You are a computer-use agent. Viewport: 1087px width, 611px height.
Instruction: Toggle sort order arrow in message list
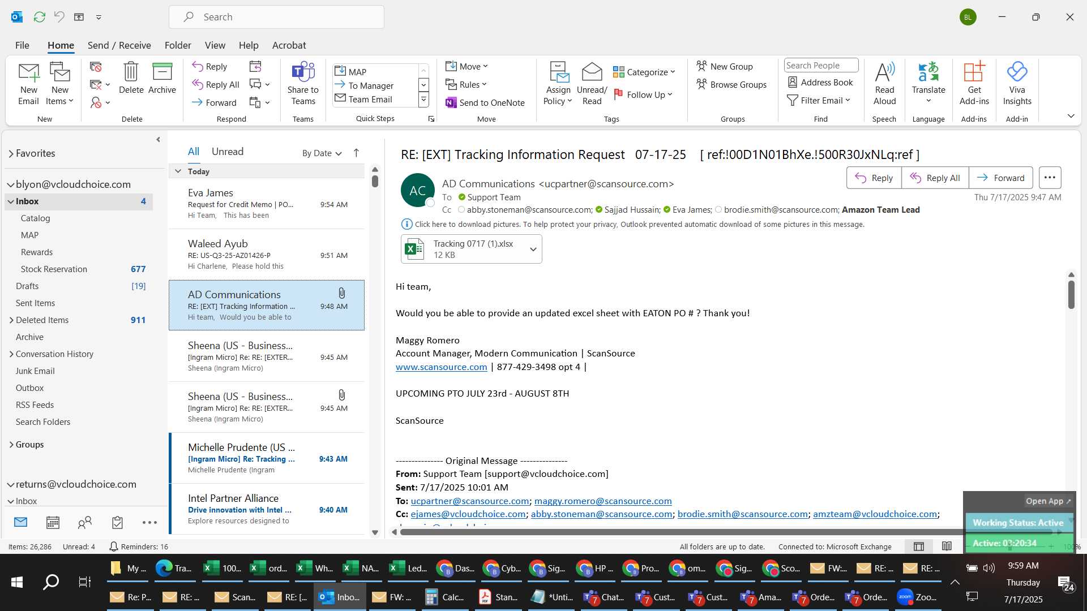point(356,153)
